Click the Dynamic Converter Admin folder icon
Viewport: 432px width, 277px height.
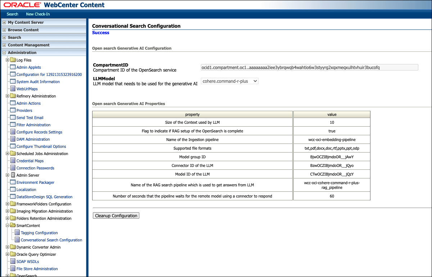pyautogui.click(x=13, y=247)
